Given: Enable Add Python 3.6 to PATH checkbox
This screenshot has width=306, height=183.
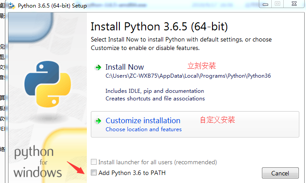Looking at the screenshot, I should click(94, 173).
